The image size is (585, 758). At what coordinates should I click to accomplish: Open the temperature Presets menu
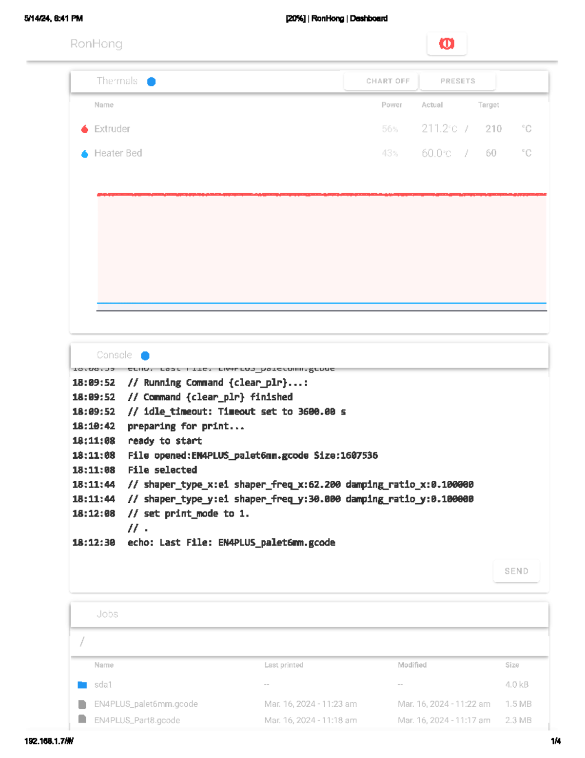pyautogui.click(x=457, y=81)
